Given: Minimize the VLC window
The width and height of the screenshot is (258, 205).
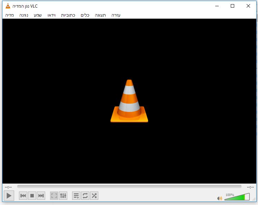Looking at the screenshot, I should point(217,6).
